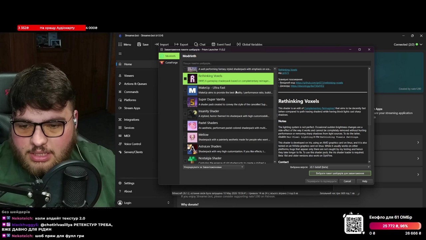Select 'MakeUp - Ultra Fast' title text
Viewport: 426px width, 240px height.
(x=212, y=88)
